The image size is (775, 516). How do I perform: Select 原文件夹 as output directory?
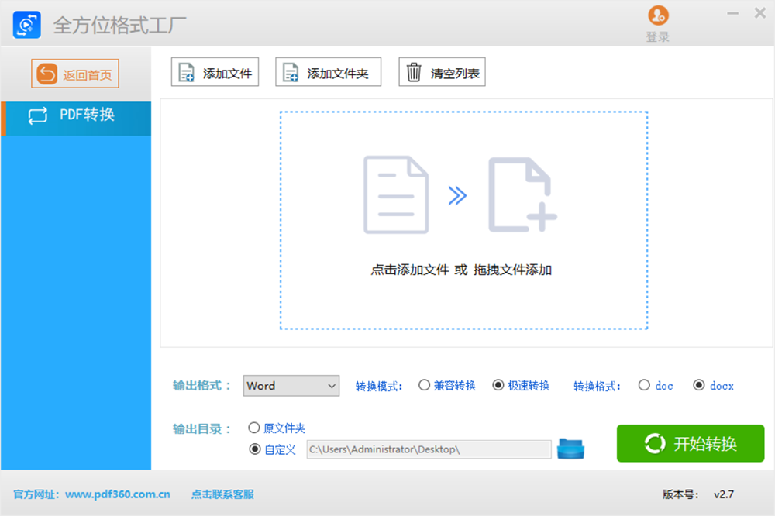point(253,427)
